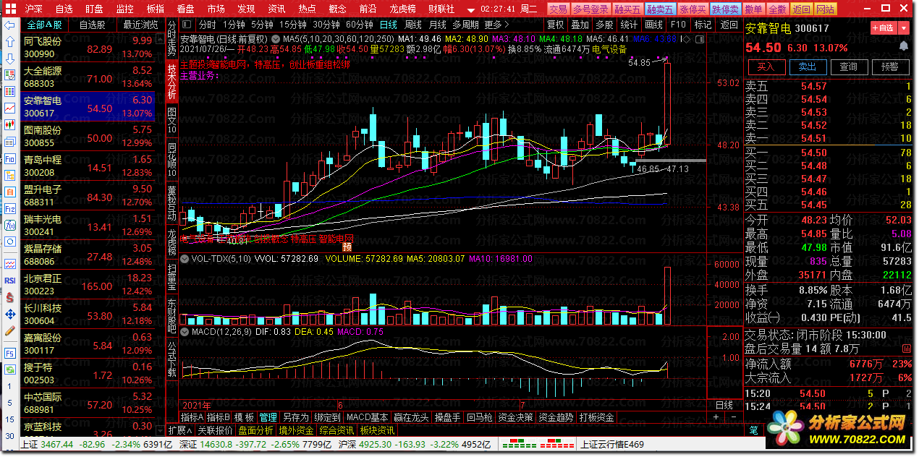The height and width of the screenshot is (457, 919).
Task: Click the 复权 toolbar button
Action: 555,25
